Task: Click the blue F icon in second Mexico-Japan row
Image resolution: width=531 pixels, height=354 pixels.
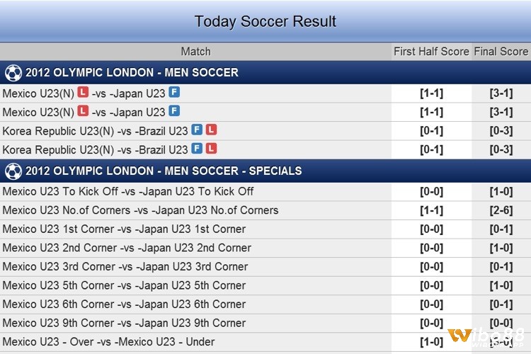Action: [174, 110]
